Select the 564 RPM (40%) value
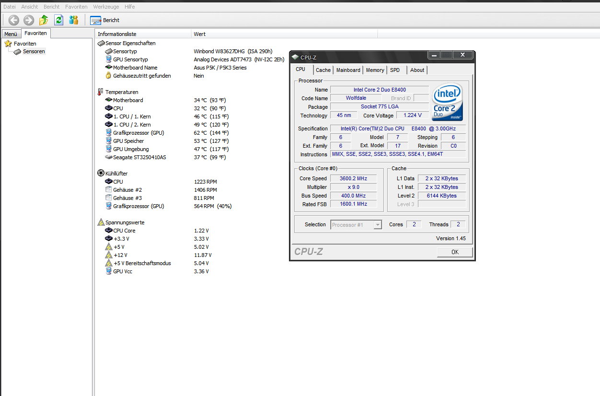The width and height of the screenshot is (600, 396). click(x=213, y=206)
